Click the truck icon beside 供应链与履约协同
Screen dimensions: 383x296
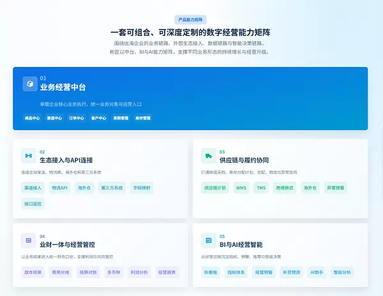[209, 156]
